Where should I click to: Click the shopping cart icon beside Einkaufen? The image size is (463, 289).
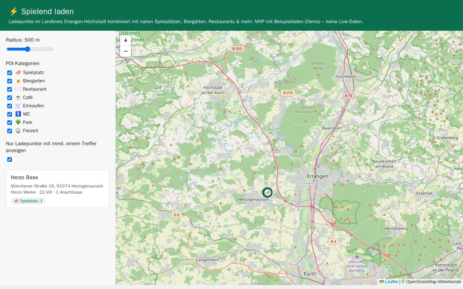pyautogui.click(x=18, y=106)
